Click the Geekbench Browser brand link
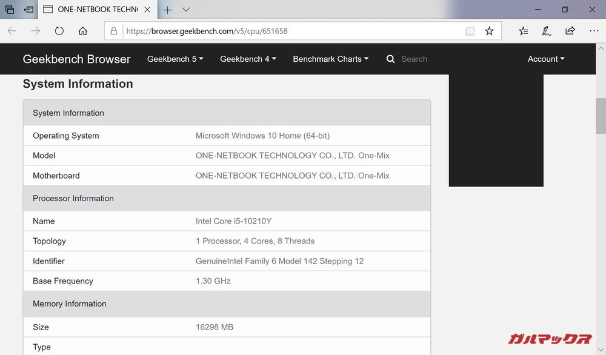This screenshot has height=355, width=606. pos(76,59)
